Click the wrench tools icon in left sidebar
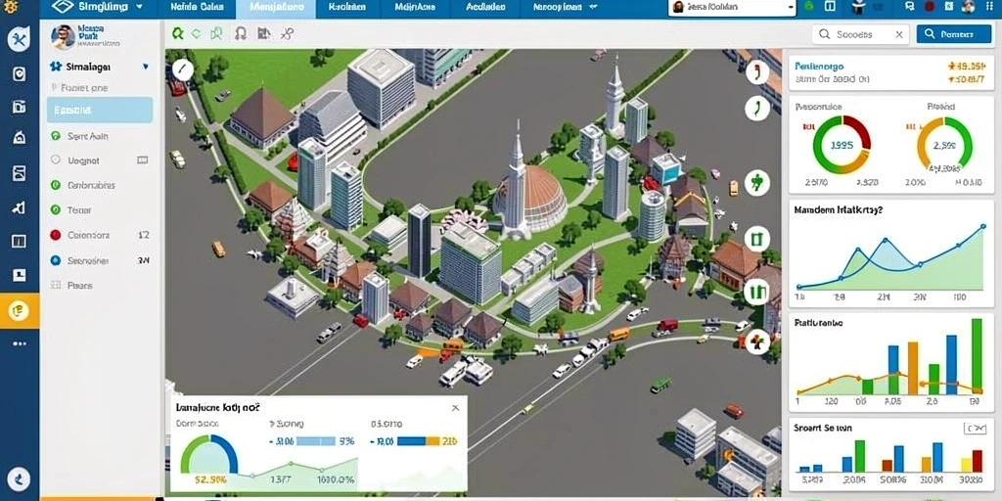The width and height of the screenshot is (1002, 501). click(19, 40)
